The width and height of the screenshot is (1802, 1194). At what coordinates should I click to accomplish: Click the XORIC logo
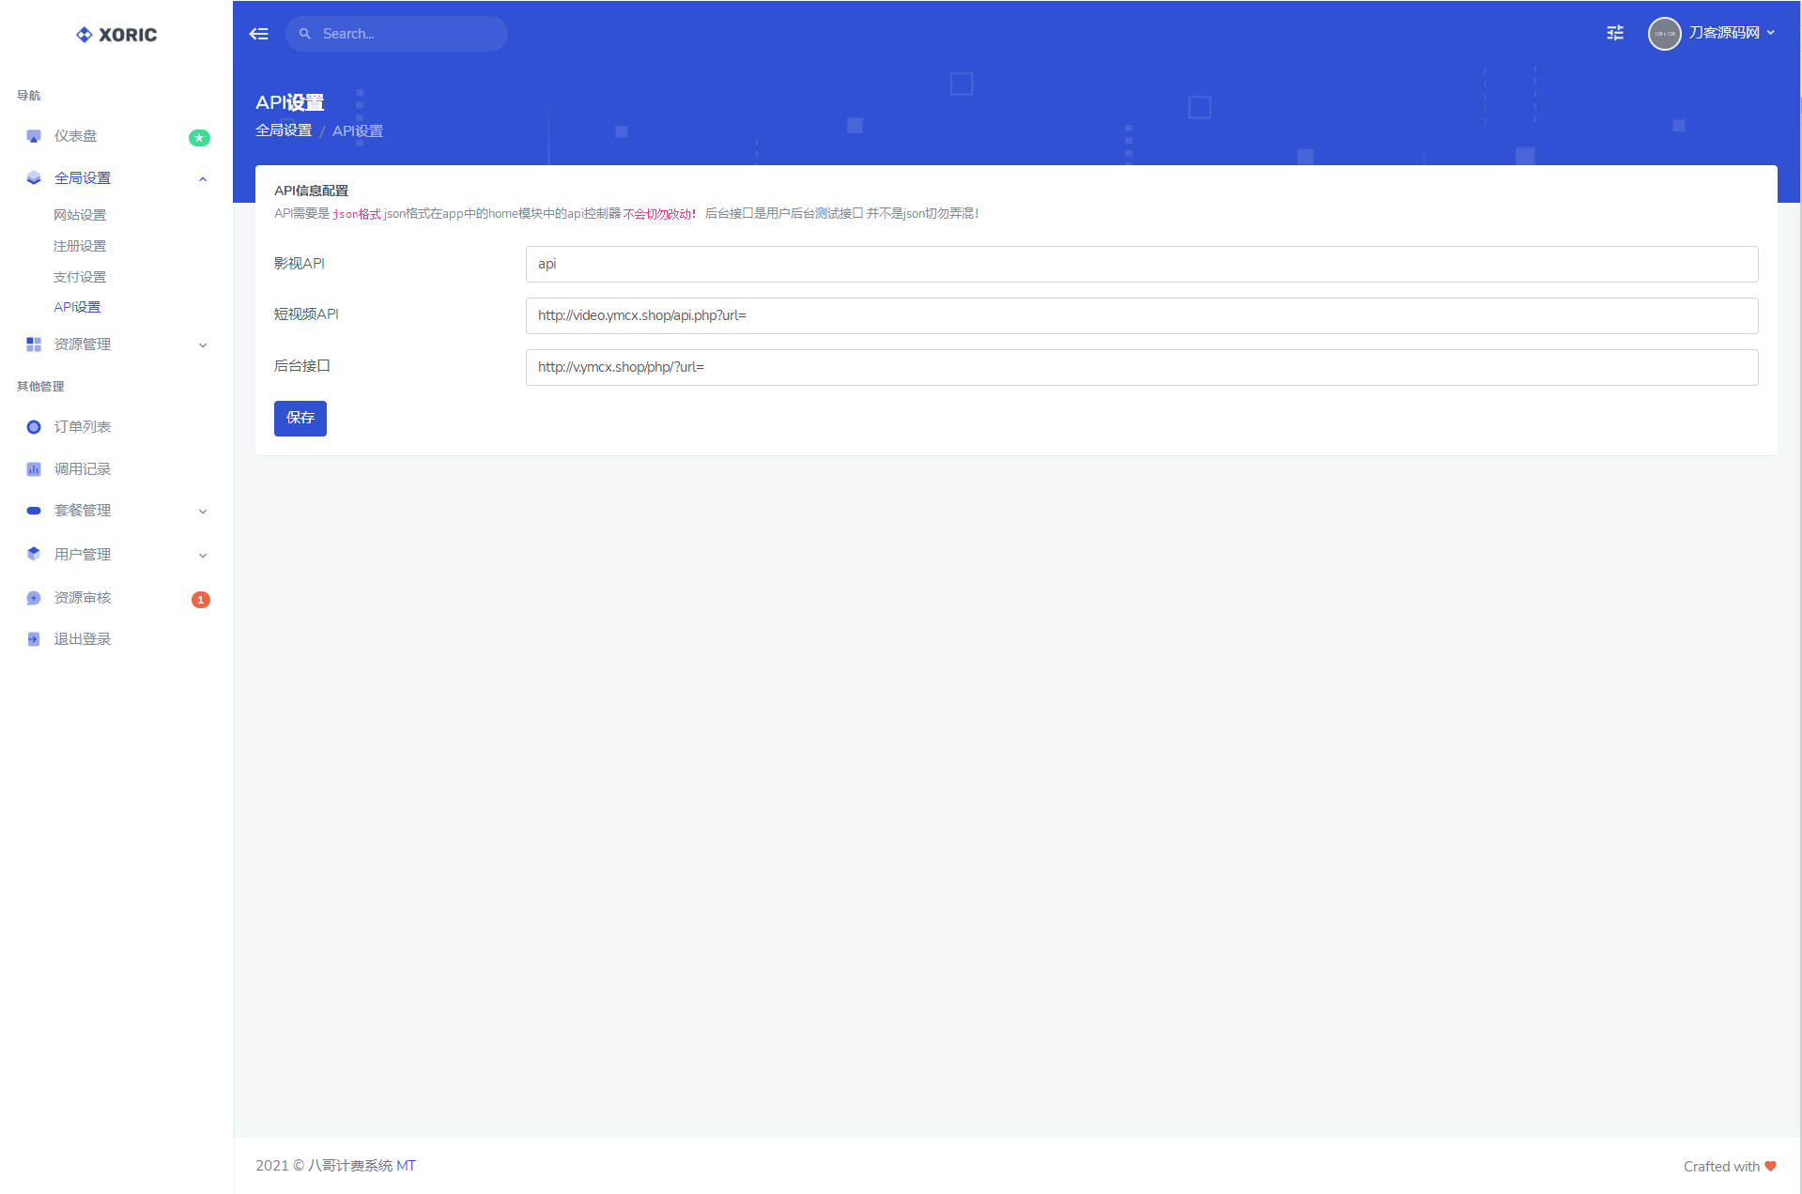(x=116, y=35)
